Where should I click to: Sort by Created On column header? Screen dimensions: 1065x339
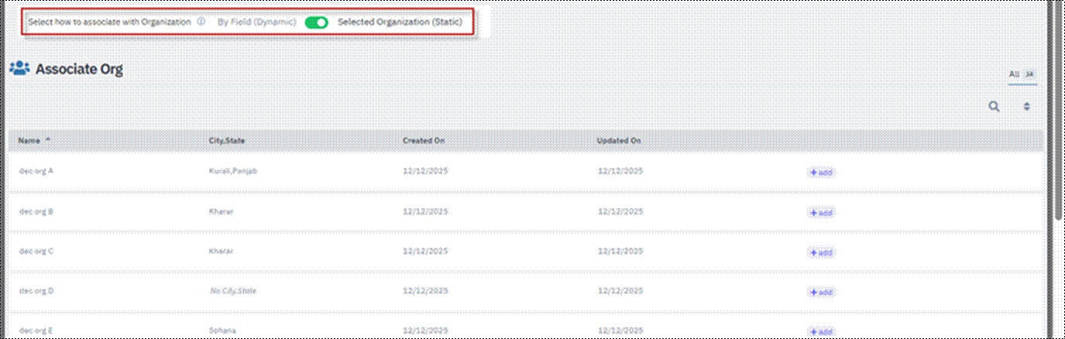(423, 141)
